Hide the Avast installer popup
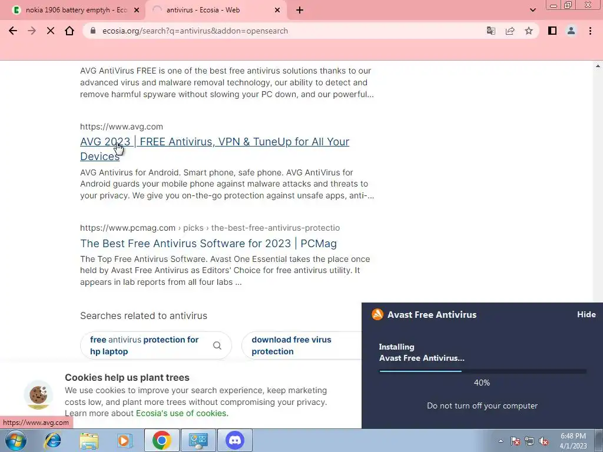Viewport: 603px width, 452px height. pyautogui.click(x=586, y=314)
